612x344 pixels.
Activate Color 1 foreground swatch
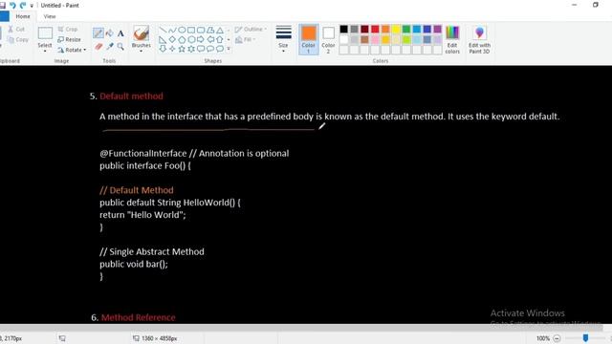point(308,39)
